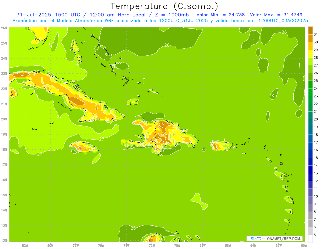Screen dimensions: 323x249
Task: Click the Valor Min. = 24.738 text
Action: click(x=221, y=15)
